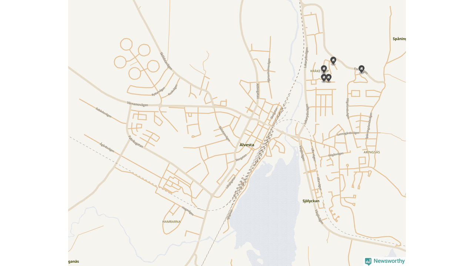474x266 pixels.
Task: Click the house marker on Forsavägen road
Action: (x=361, y=69)
